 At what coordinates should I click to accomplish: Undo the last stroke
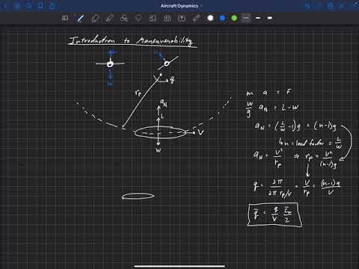click(x=308, y=6)
